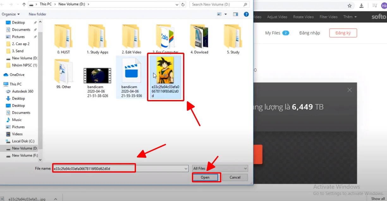Open Autodesk 360 in the sidebar
387x201 pixels.
pos(22,91)
